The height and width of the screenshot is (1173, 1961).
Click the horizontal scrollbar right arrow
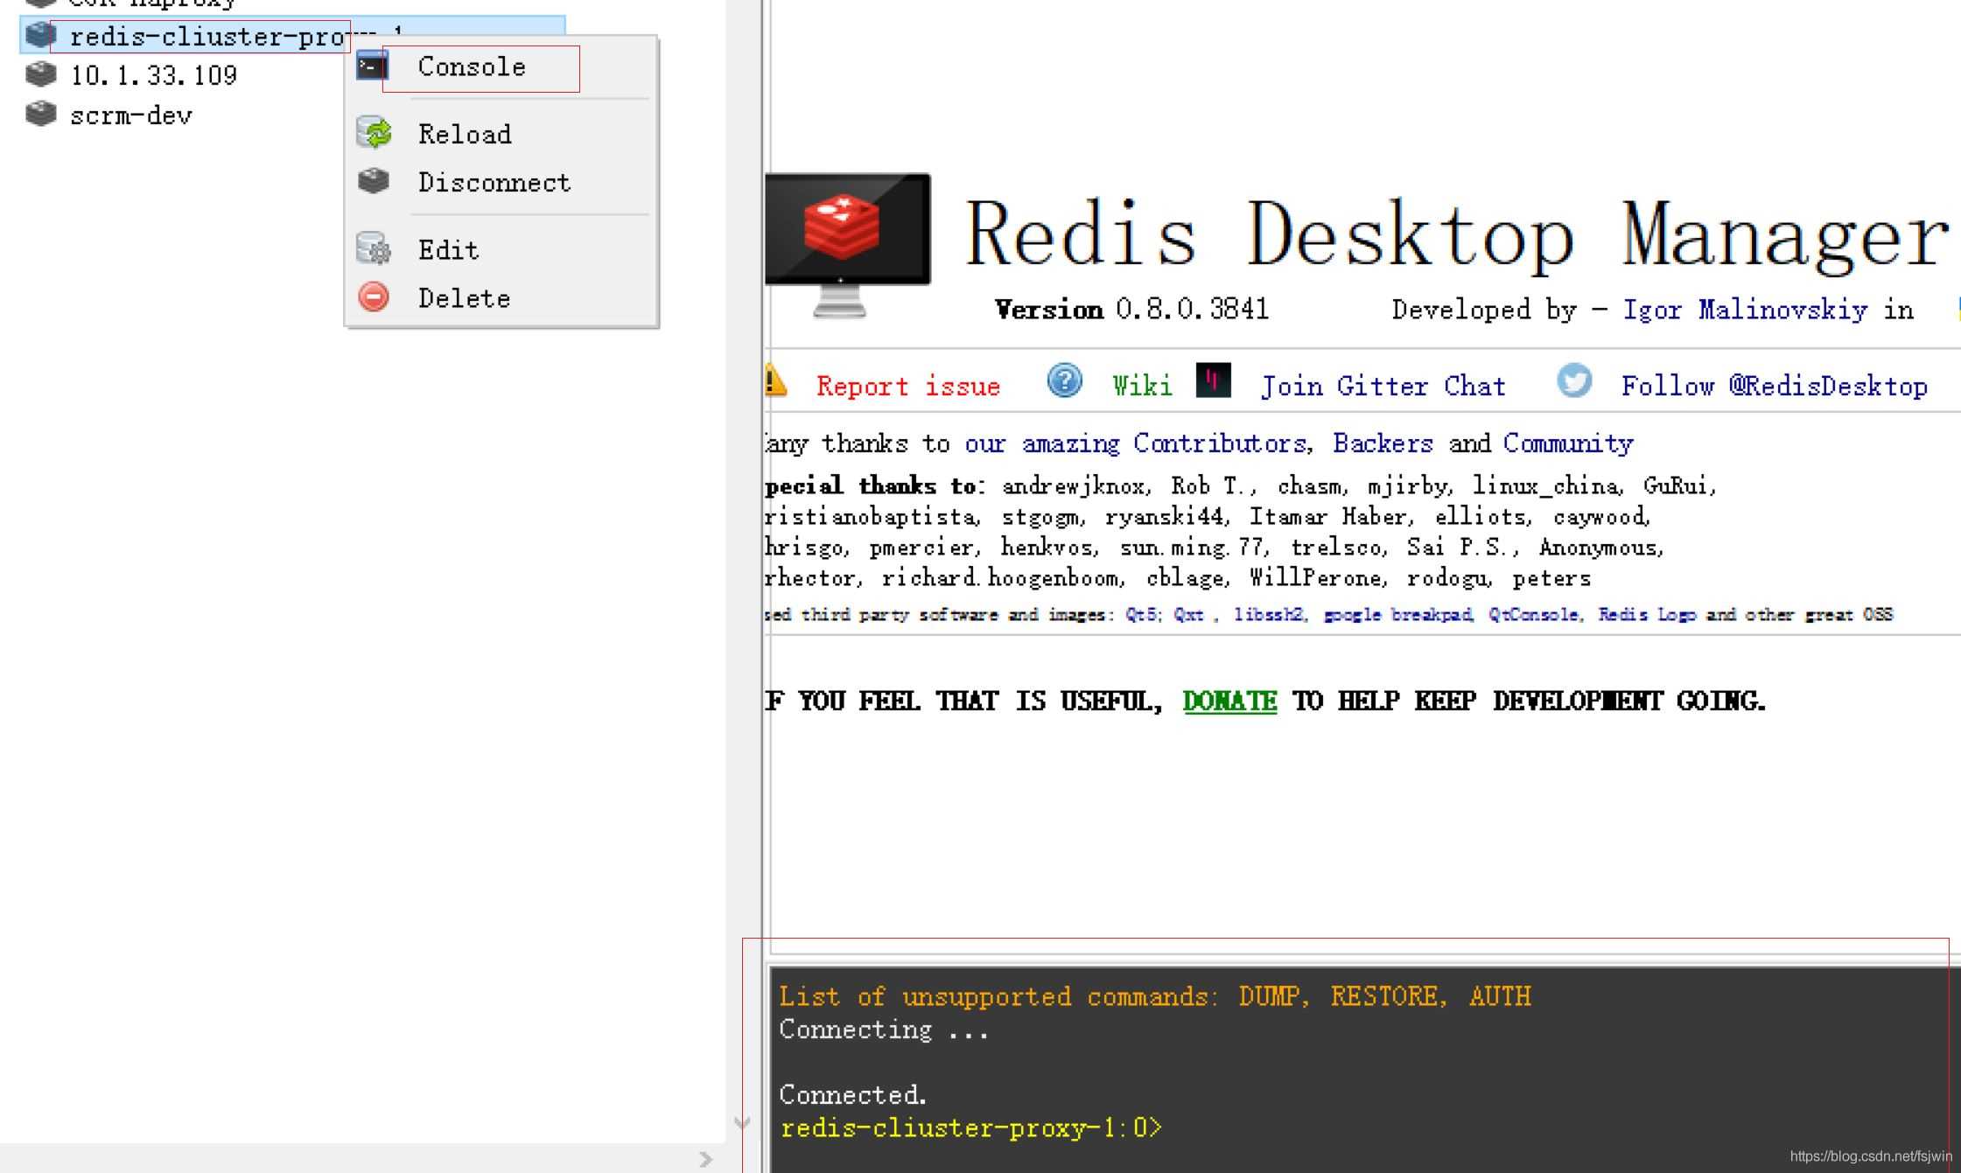pyautogui.click(x=706, y=1159)
